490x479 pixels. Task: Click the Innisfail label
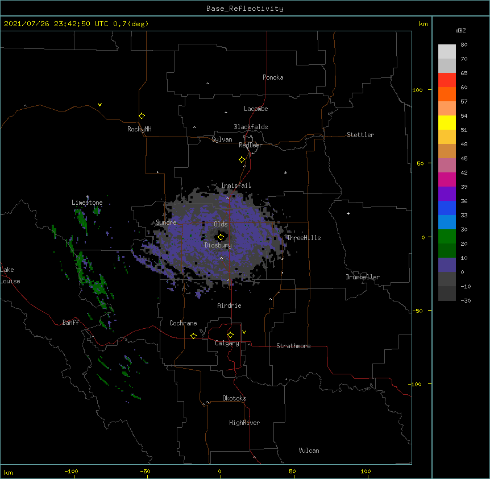point(236,185)
